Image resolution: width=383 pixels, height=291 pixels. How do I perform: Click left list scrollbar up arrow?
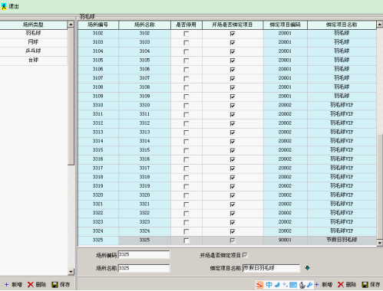pos(71,25)
